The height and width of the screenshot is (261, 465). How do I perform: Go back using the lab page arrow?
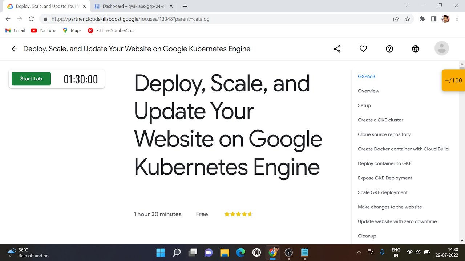(15, 49)
